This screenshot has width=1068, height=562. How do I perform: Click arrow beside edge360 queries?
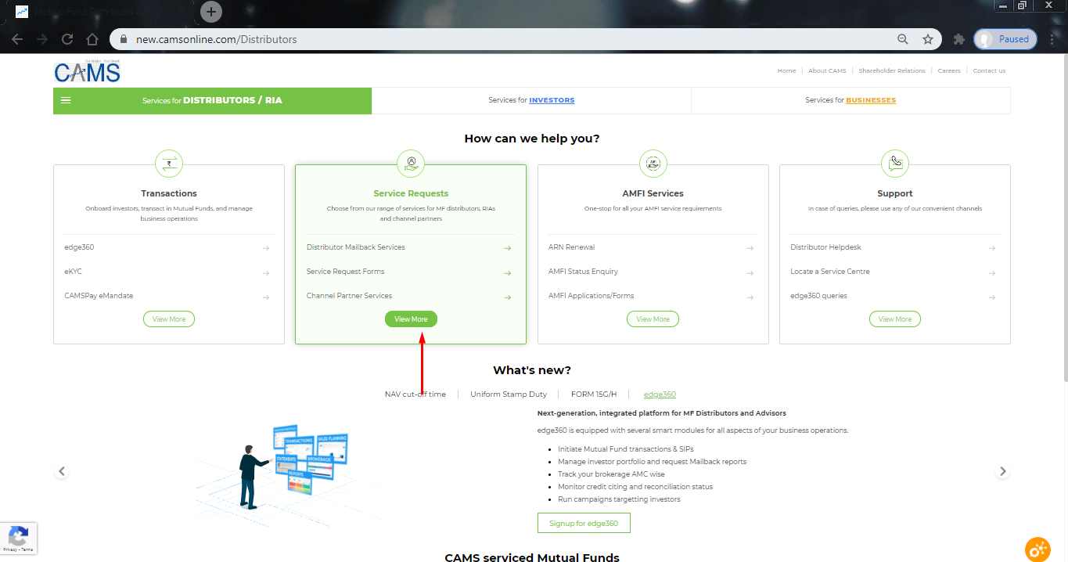click(992, 297)
